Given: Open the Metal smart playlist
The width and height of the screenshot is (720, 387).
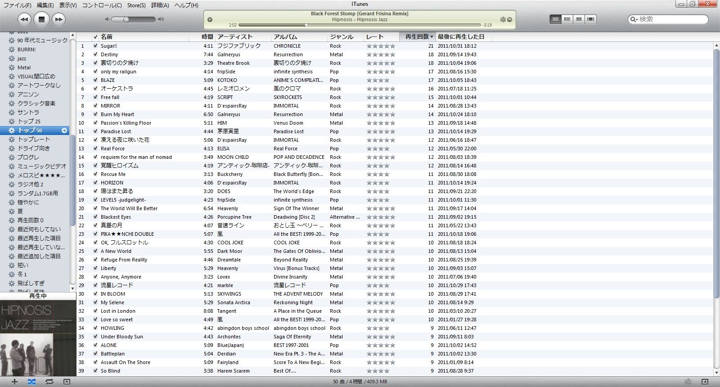Looking at the screenshot, I should click(x=24, y=67).
